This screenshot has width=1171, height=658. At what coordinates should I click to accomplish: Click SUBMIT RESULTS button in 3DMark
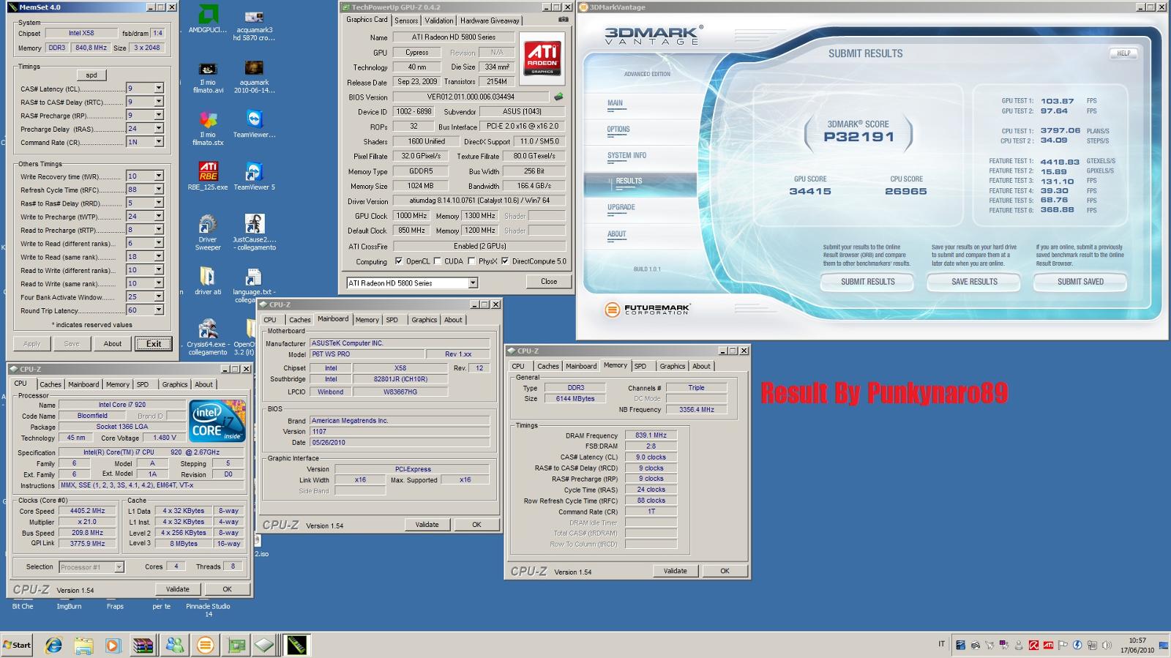tap(867, 282)
